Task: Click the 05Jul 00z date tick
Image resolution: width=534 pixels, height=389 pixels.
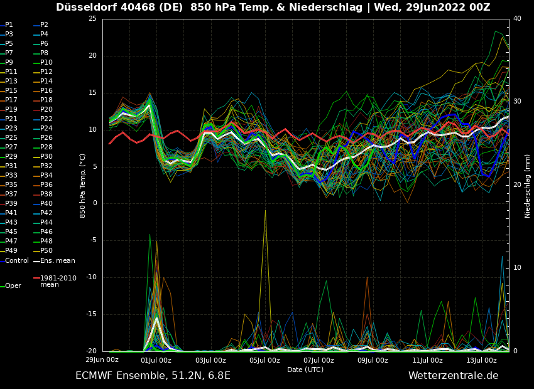Action: [264, 360]
